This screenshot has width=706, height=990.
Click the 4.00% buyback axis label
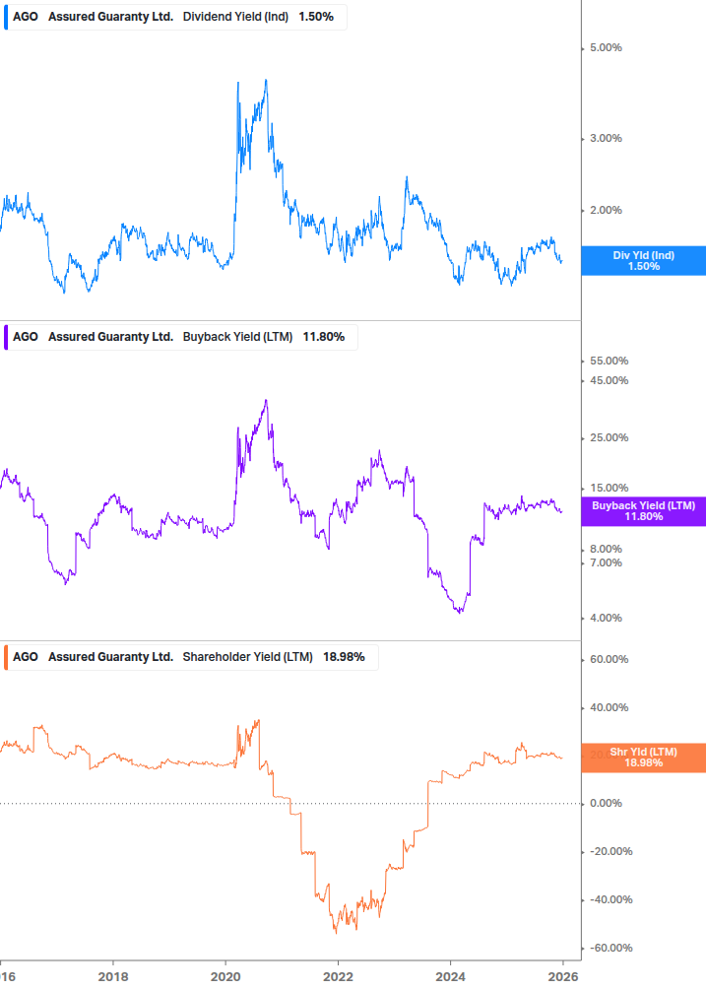606,618
